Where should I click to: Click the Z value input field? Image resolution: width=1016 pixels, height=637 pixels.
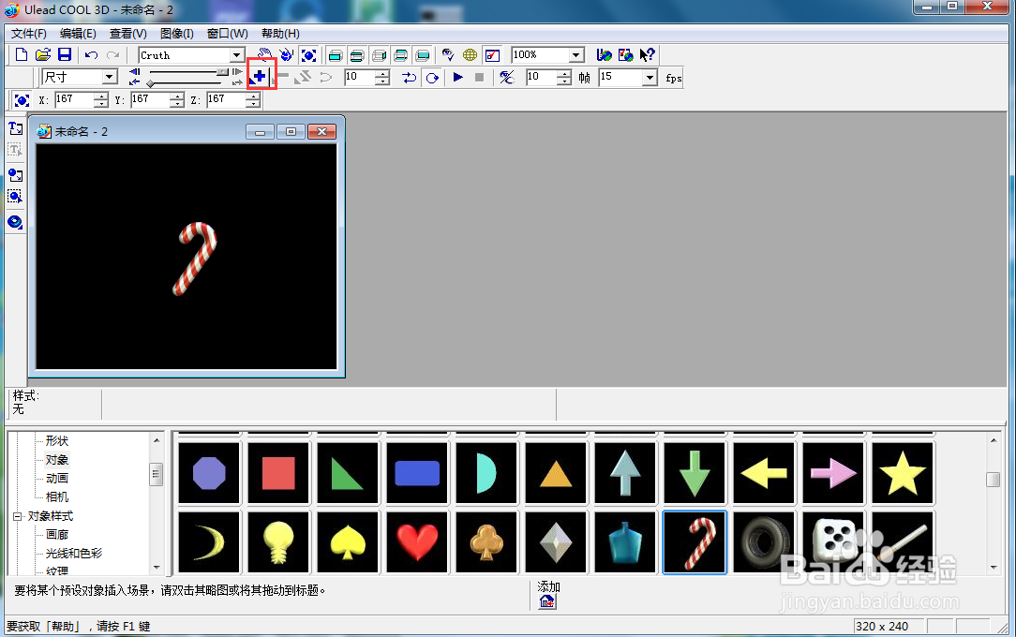226,99
